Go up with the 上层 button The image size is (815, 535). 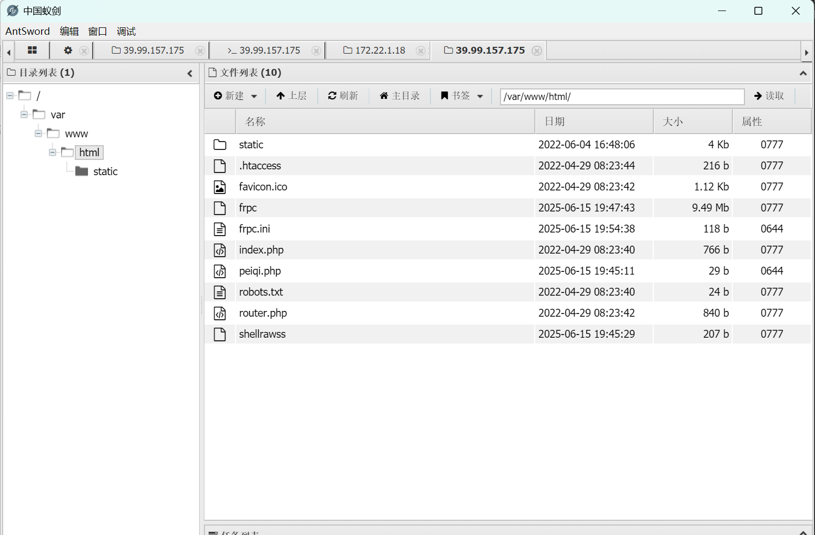tap(291, 96)
